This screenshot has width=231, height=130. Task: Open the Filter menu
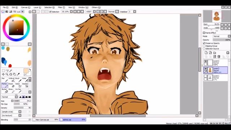61,7
